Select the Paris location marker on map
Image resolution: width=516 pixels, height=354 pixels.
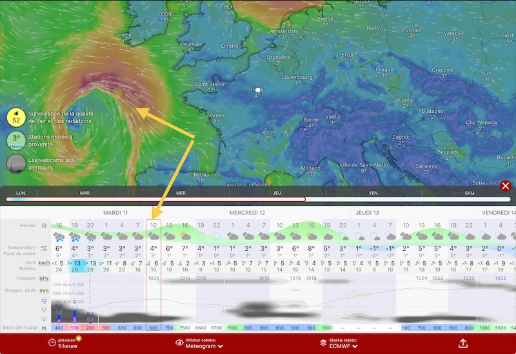(x=257, y=90)
